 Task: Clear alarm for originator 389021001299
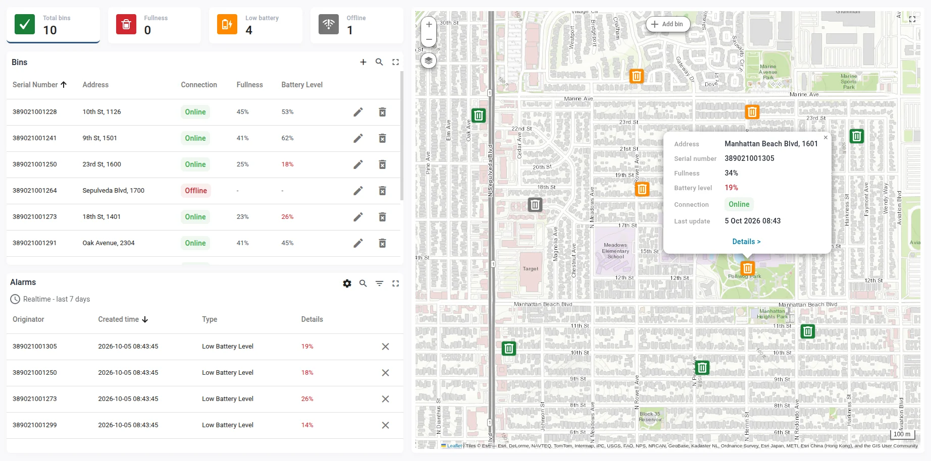click(385, 425)
